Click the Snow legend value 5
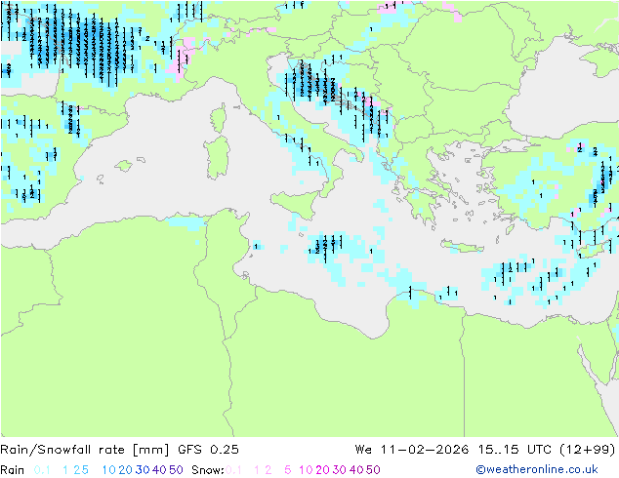This screenshot has height=478, width=619. point(287,470)
